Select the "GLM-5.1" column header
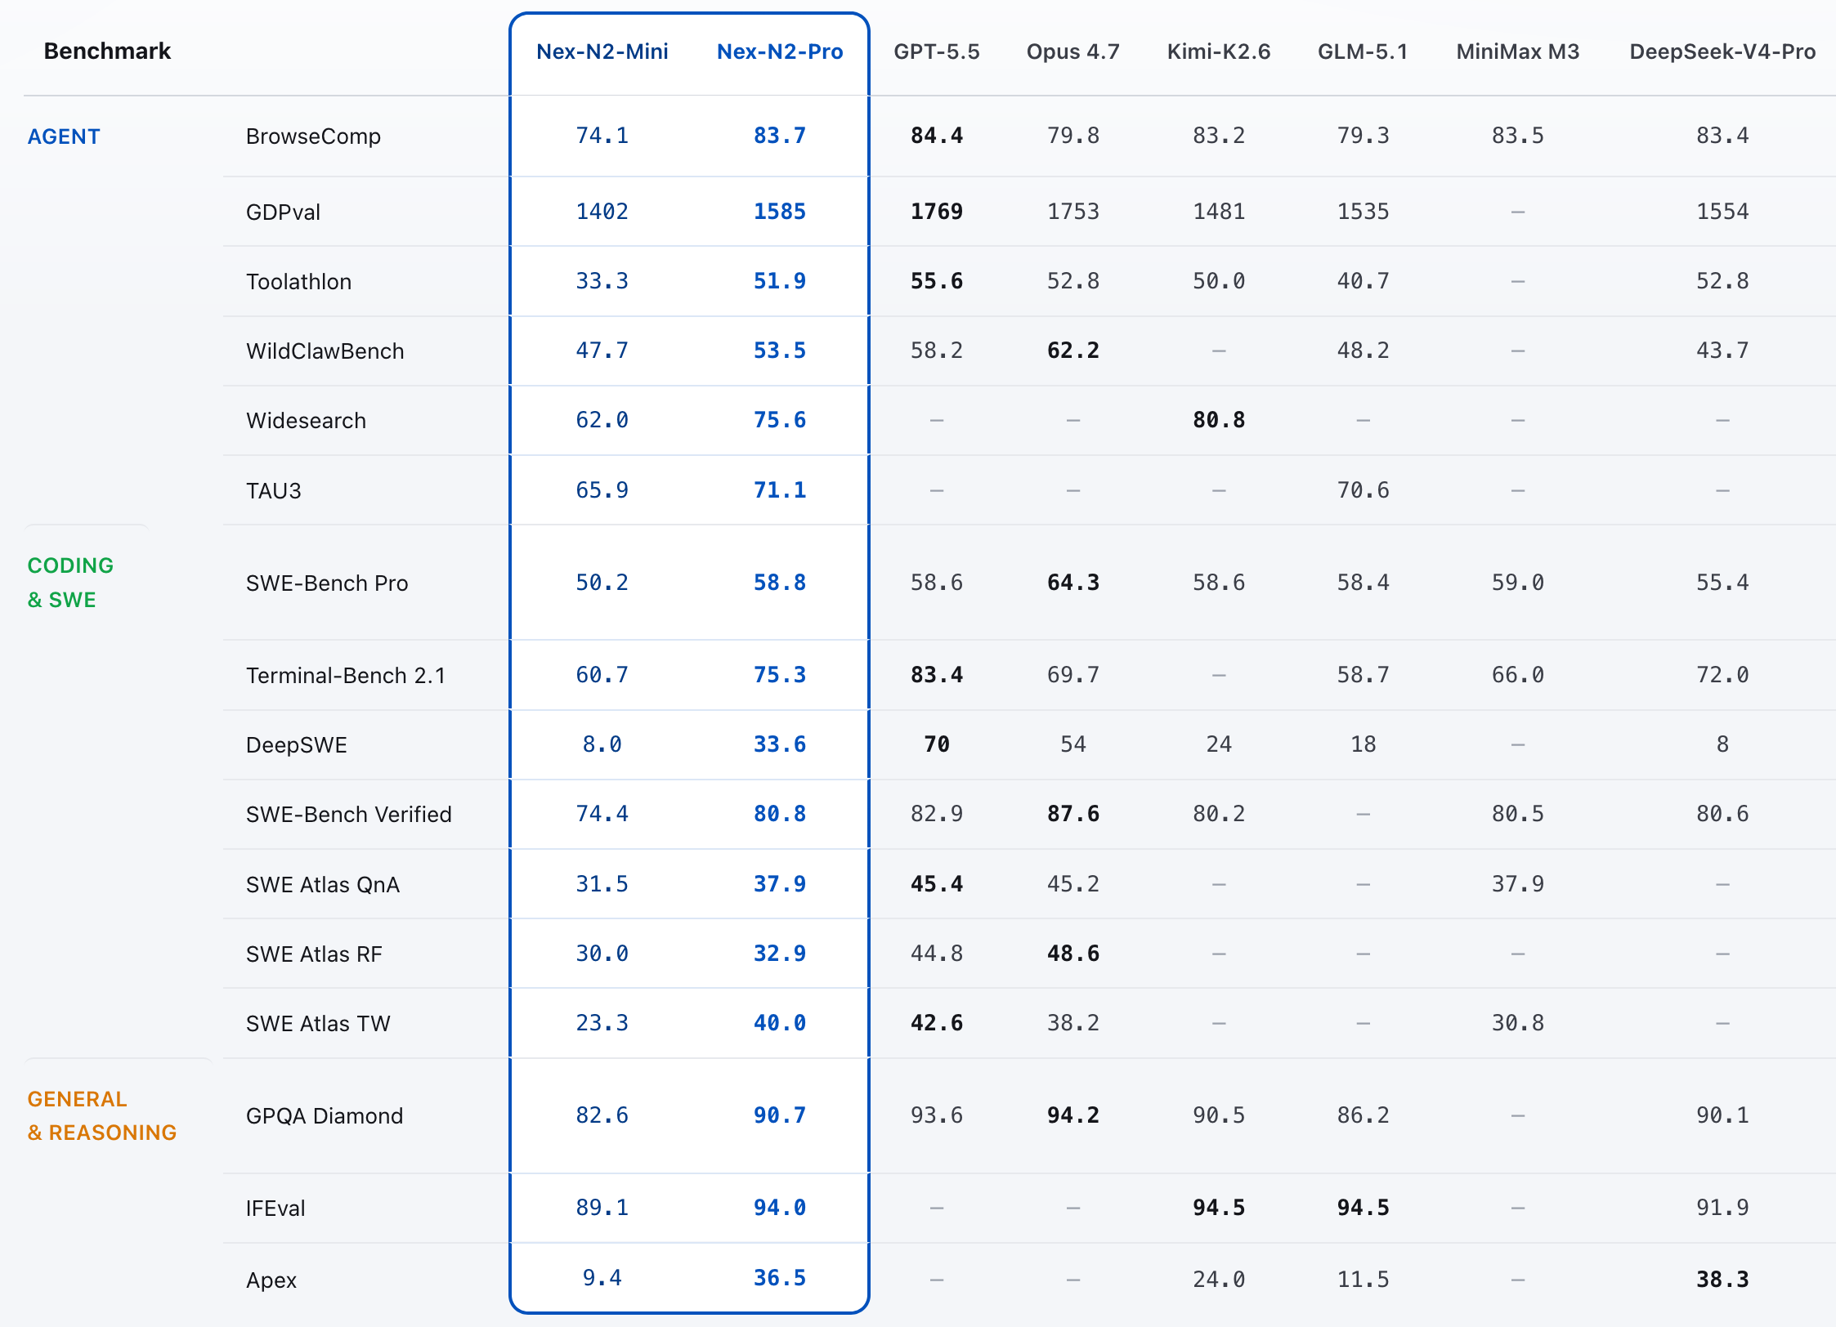The width and height of the screenshot is (1836, 1327). (1363, 51)
